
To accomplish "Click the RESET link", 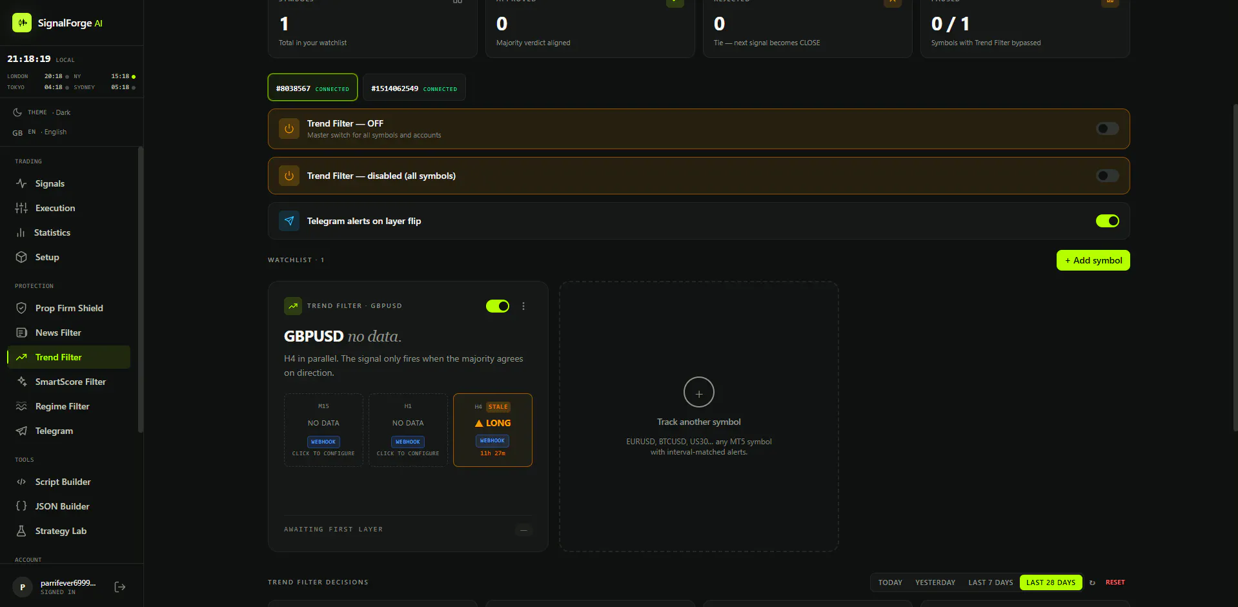I will (x=1115, y=582).
